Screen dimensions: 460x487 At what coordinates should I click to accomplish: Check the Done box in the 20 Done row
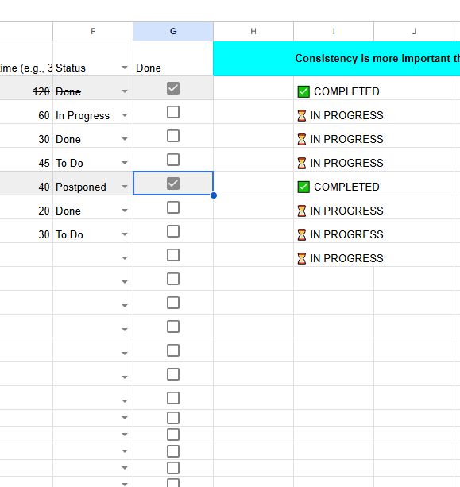point(173,207)
